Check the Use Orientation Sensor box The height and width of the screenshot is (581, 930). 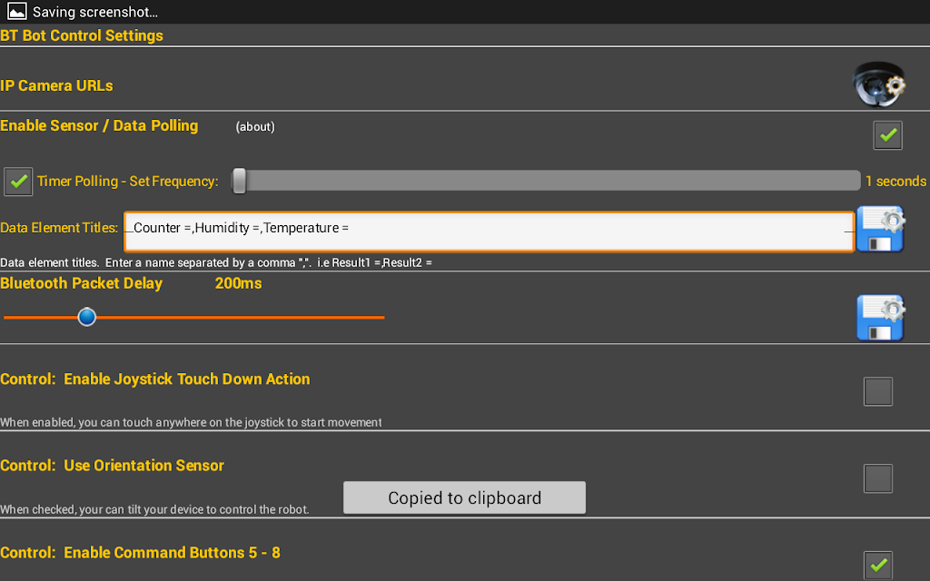[878, 478]
